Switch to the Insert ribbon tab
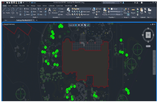Screen dimensions: 158x102 (x=9, y=6)
